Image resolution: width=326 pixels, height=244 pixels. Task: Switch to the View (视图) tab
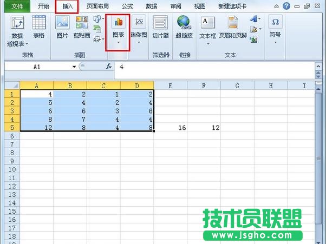point(200,6)
